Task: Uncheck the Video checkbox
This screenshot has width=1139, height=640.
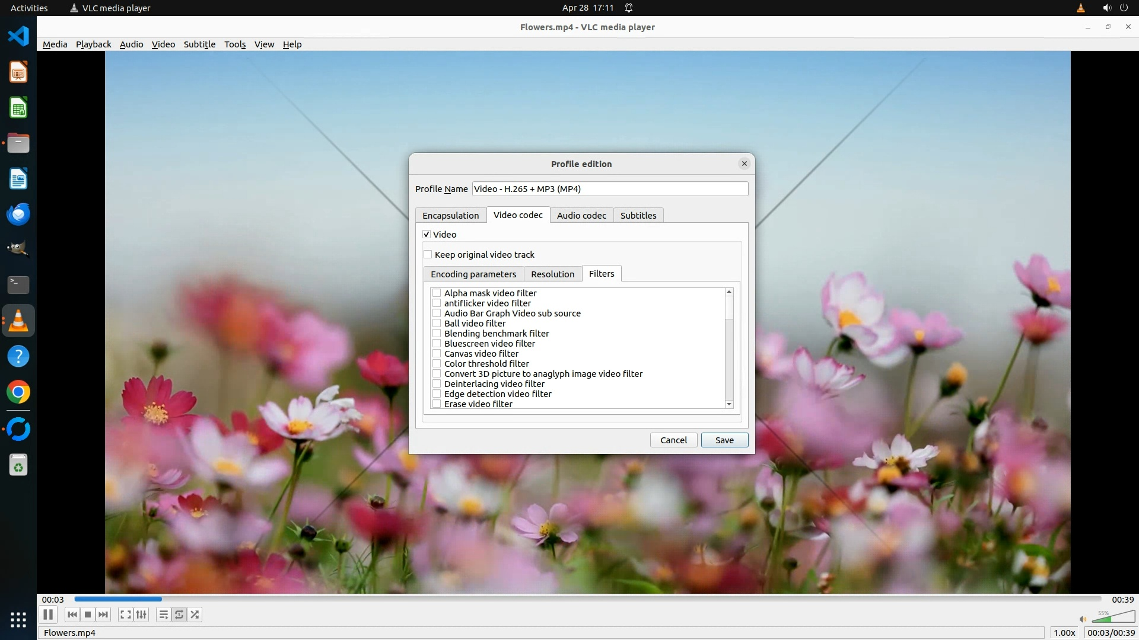Action: coord(427,235)
